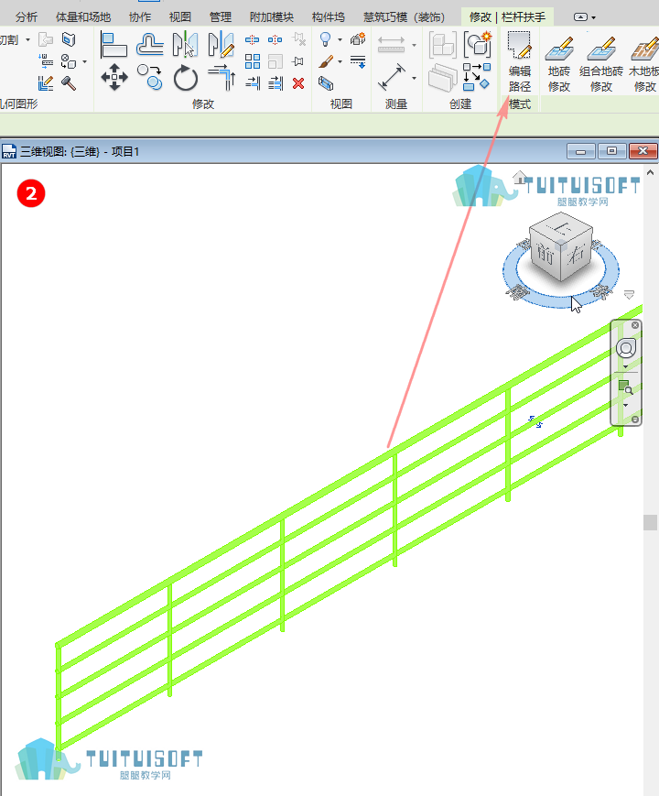Click the Copy tool icon
659x796 pixels.
coord(150,77)
